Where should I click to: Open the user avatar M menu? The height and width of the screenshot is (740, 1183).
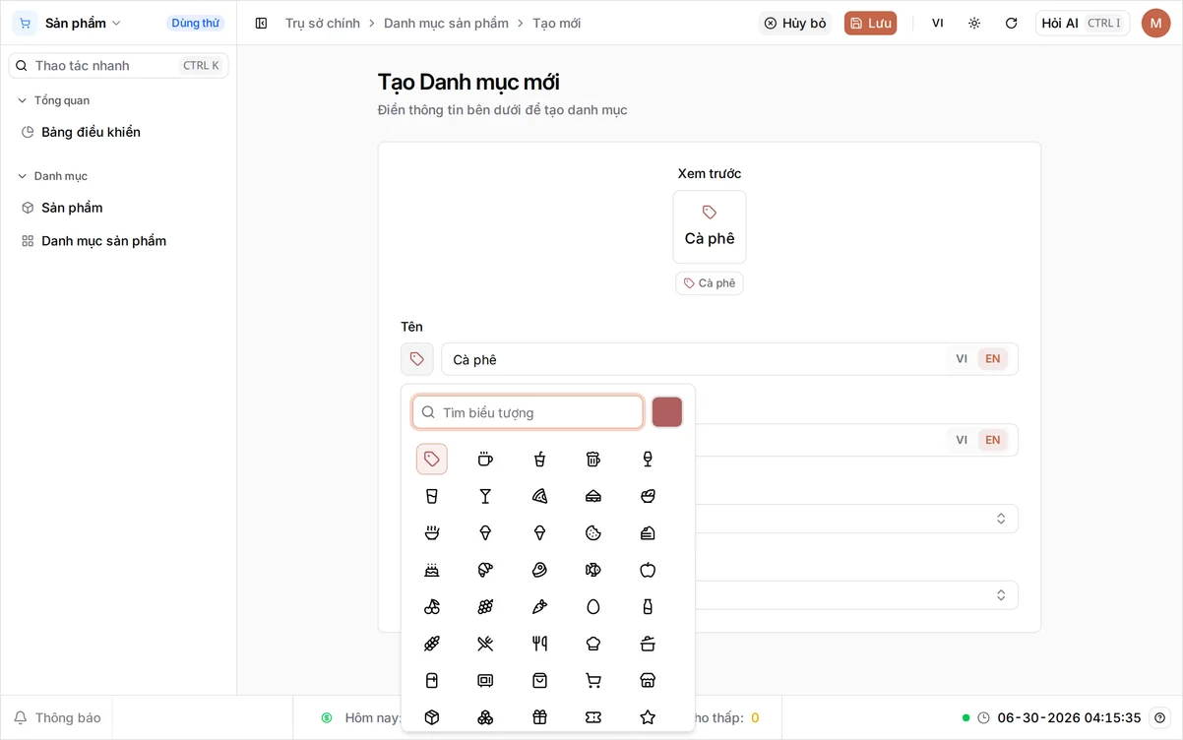tap(1155, 23)
